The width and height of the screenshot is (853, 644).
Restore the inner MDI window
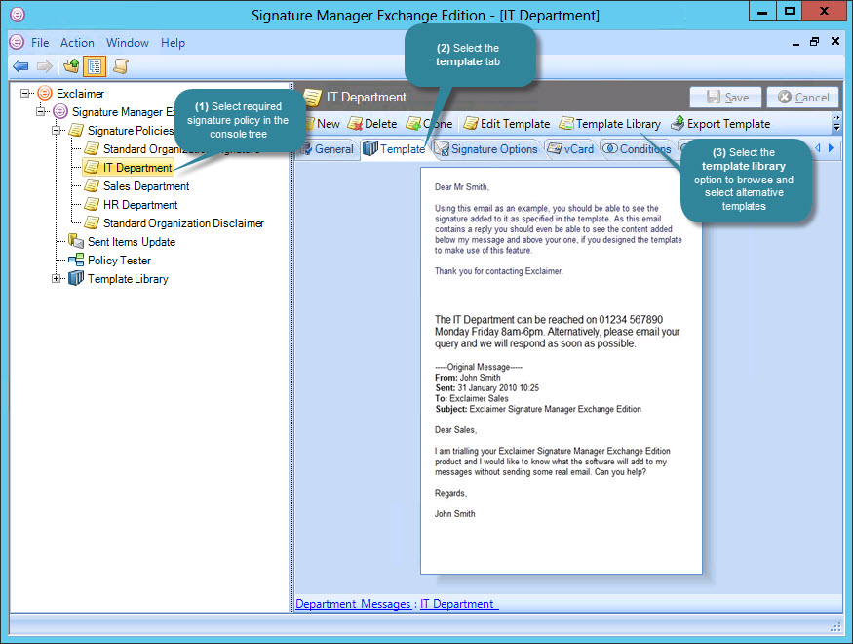coord(814,41)
